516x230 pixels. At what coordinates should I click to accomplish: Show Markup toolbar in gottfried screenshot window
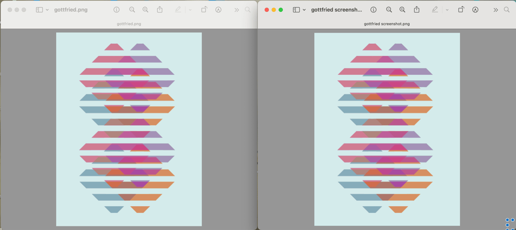(475, 10)
